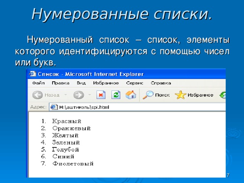Click the Stop red X icon

point(101,95)
